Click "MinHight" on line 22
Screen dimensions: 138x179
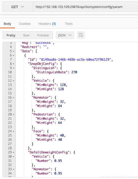[45, 123]
